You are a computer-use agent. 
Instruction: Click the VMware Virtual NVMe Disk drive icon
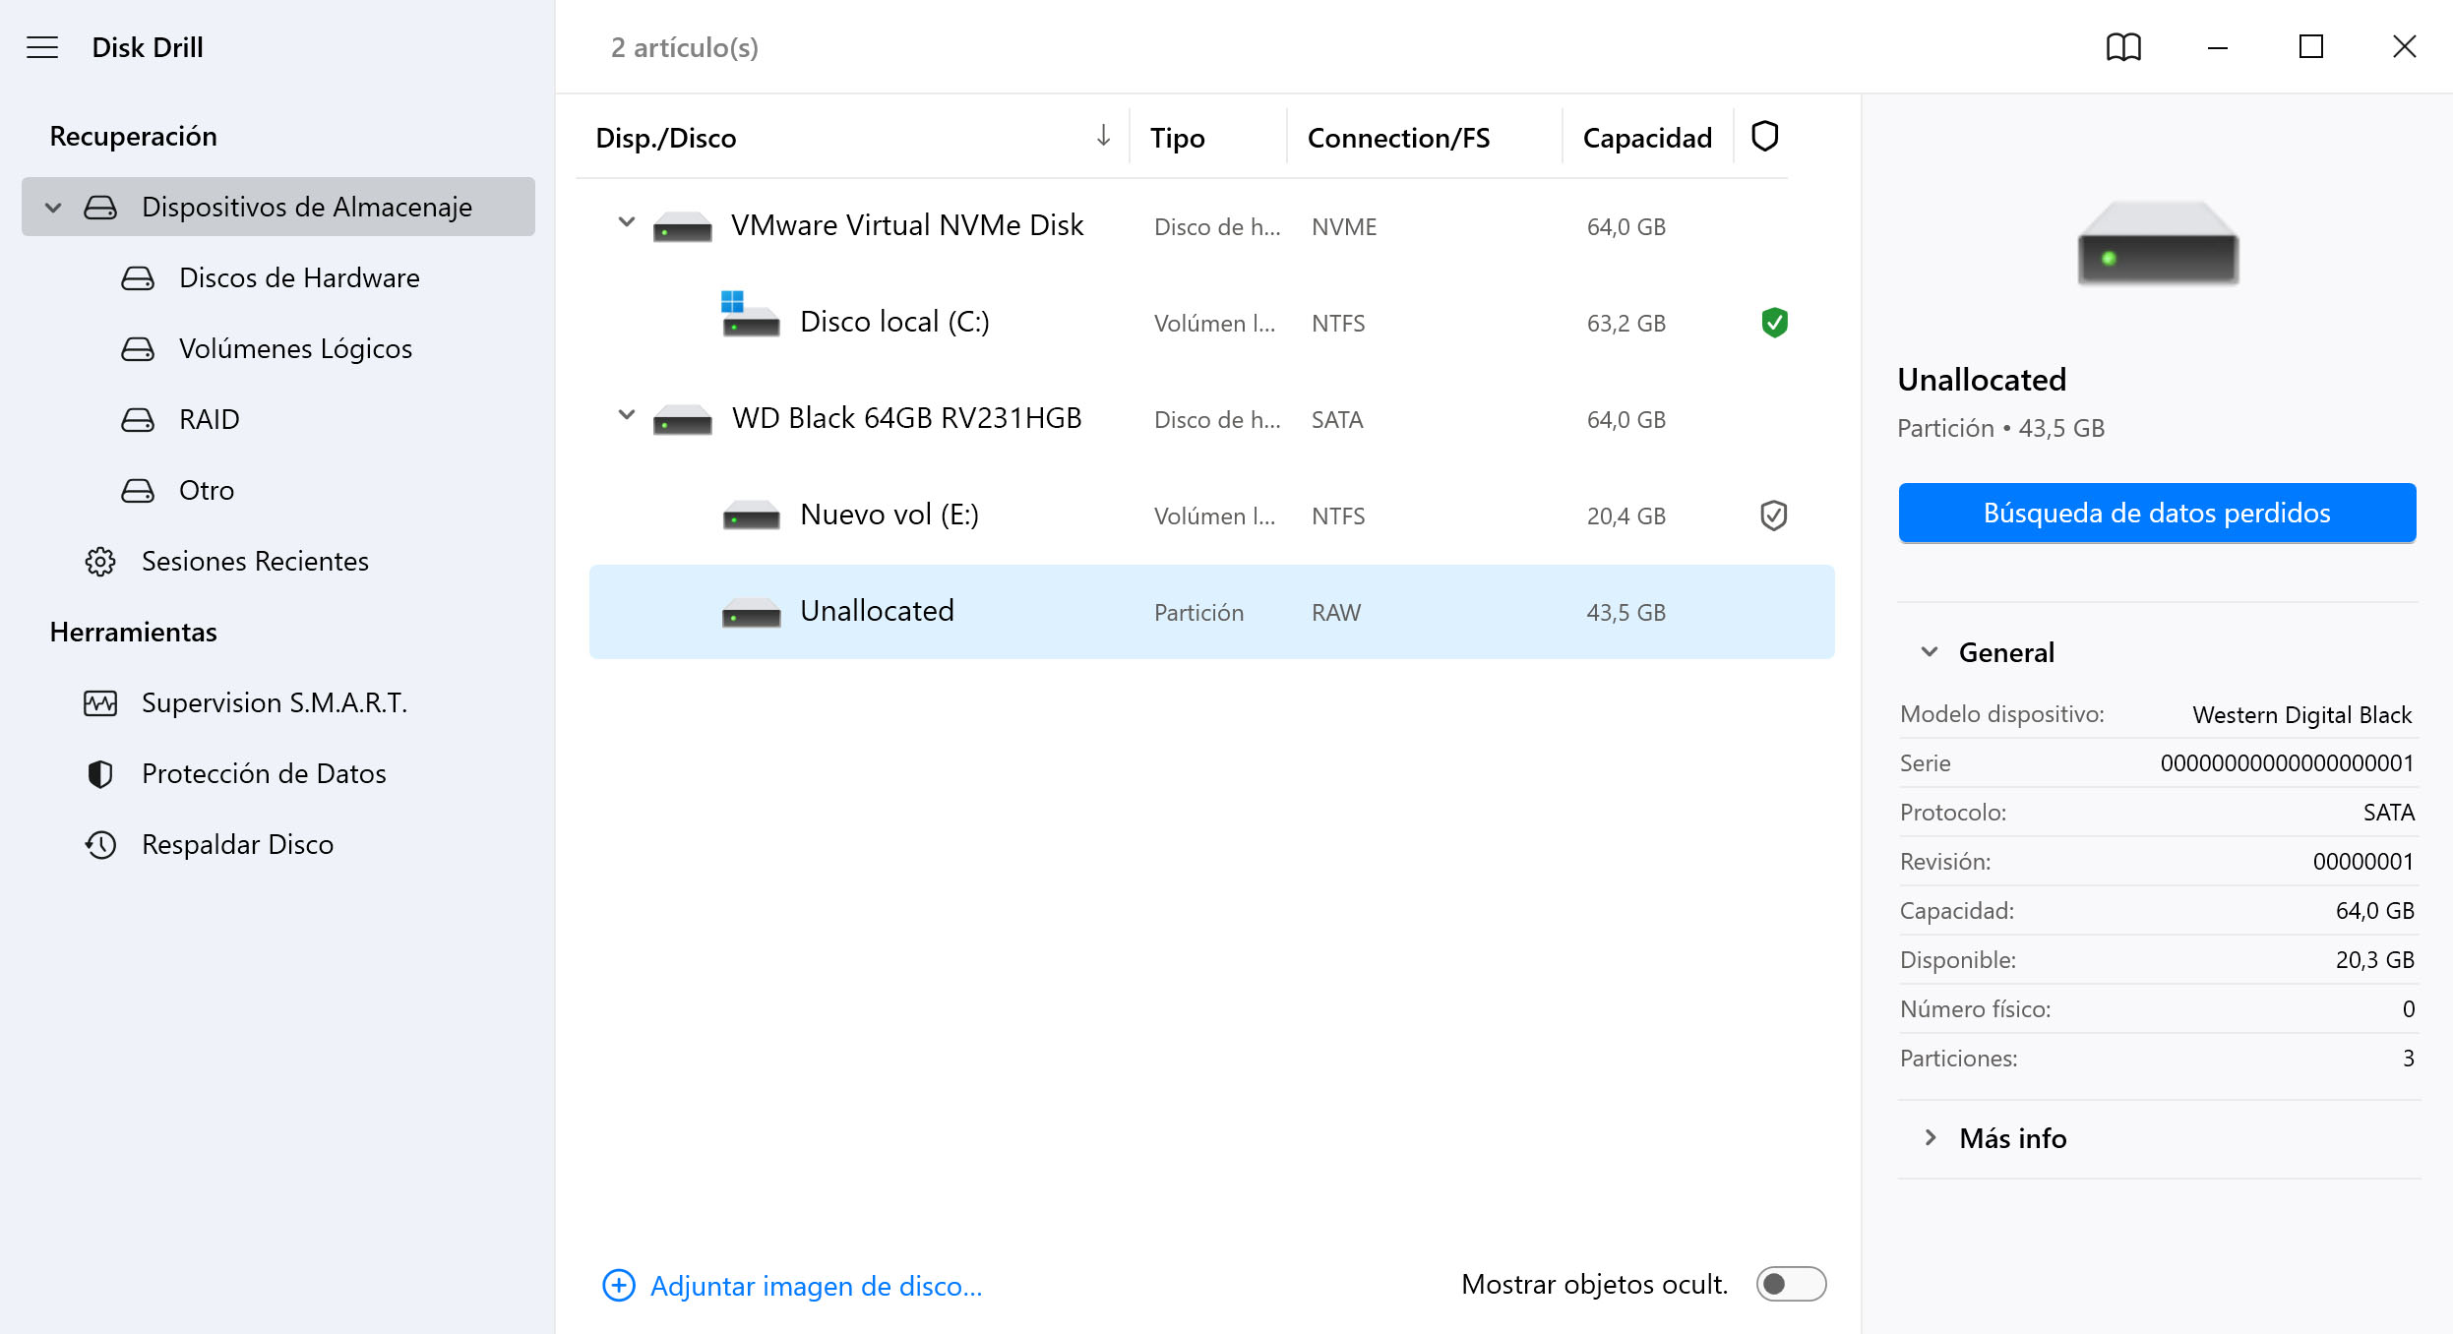(x=682, y=227)
